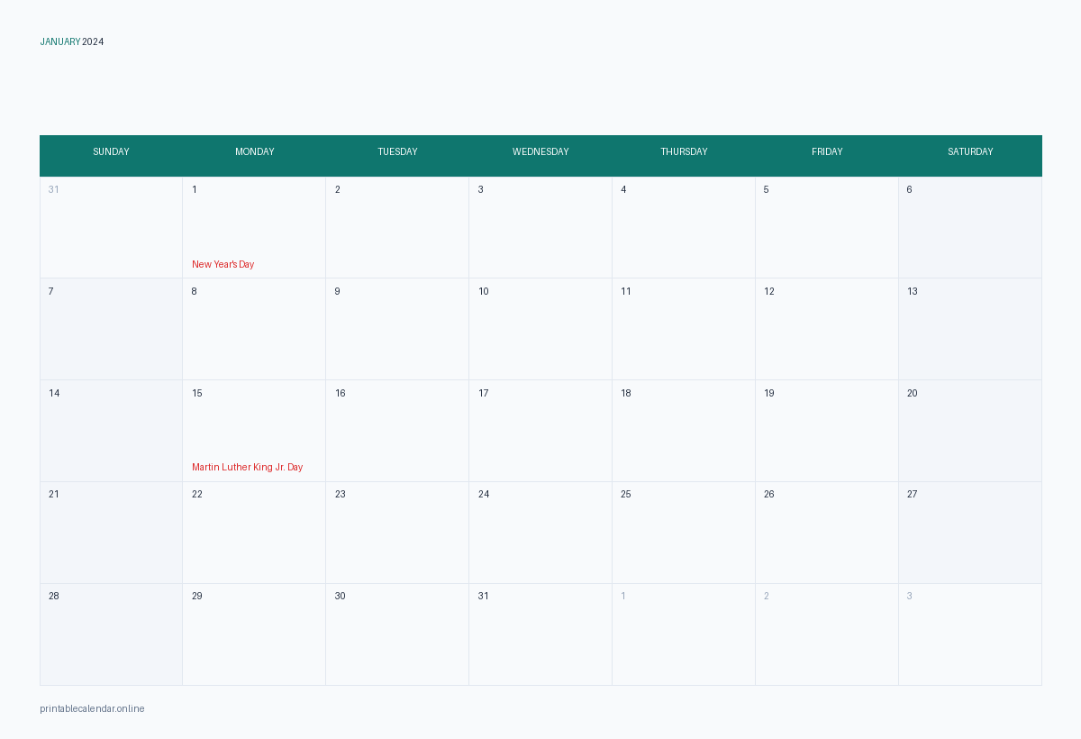Select the date 16 on Tuesday
Image resolution: width=1081 pixels, height=739 pixels.
[x=397, y=431]
